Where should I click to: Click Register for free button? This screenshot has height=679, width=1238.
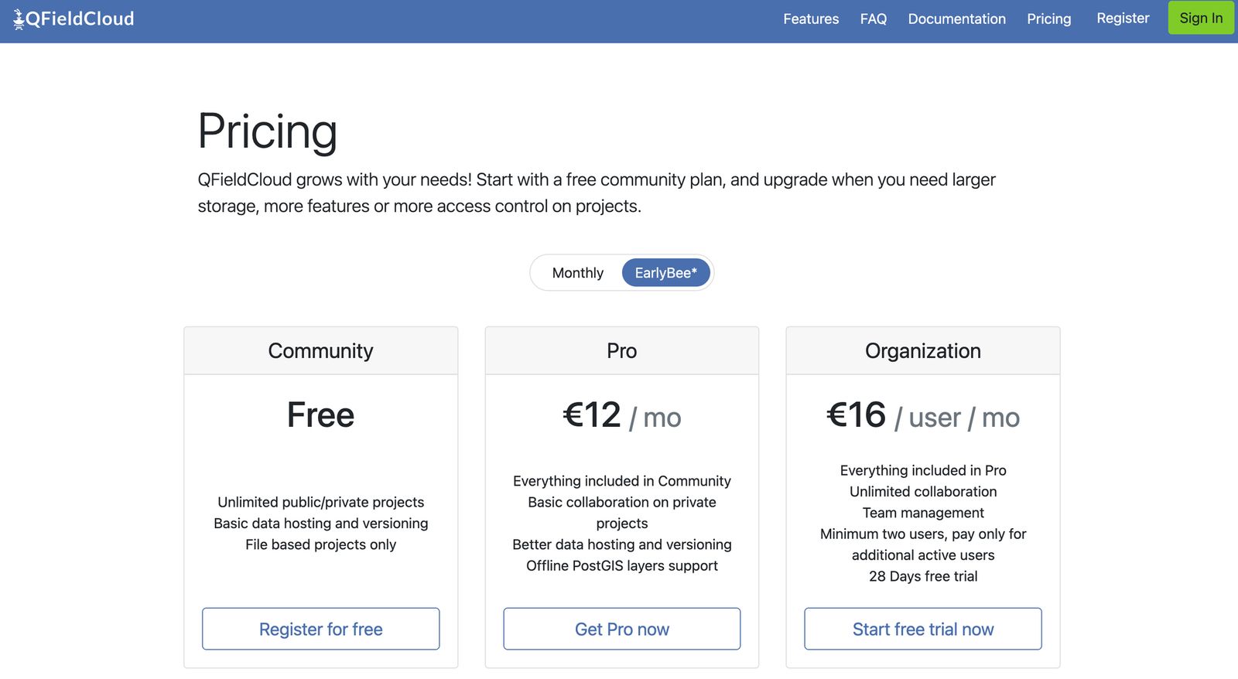click(x=321, y=629)
